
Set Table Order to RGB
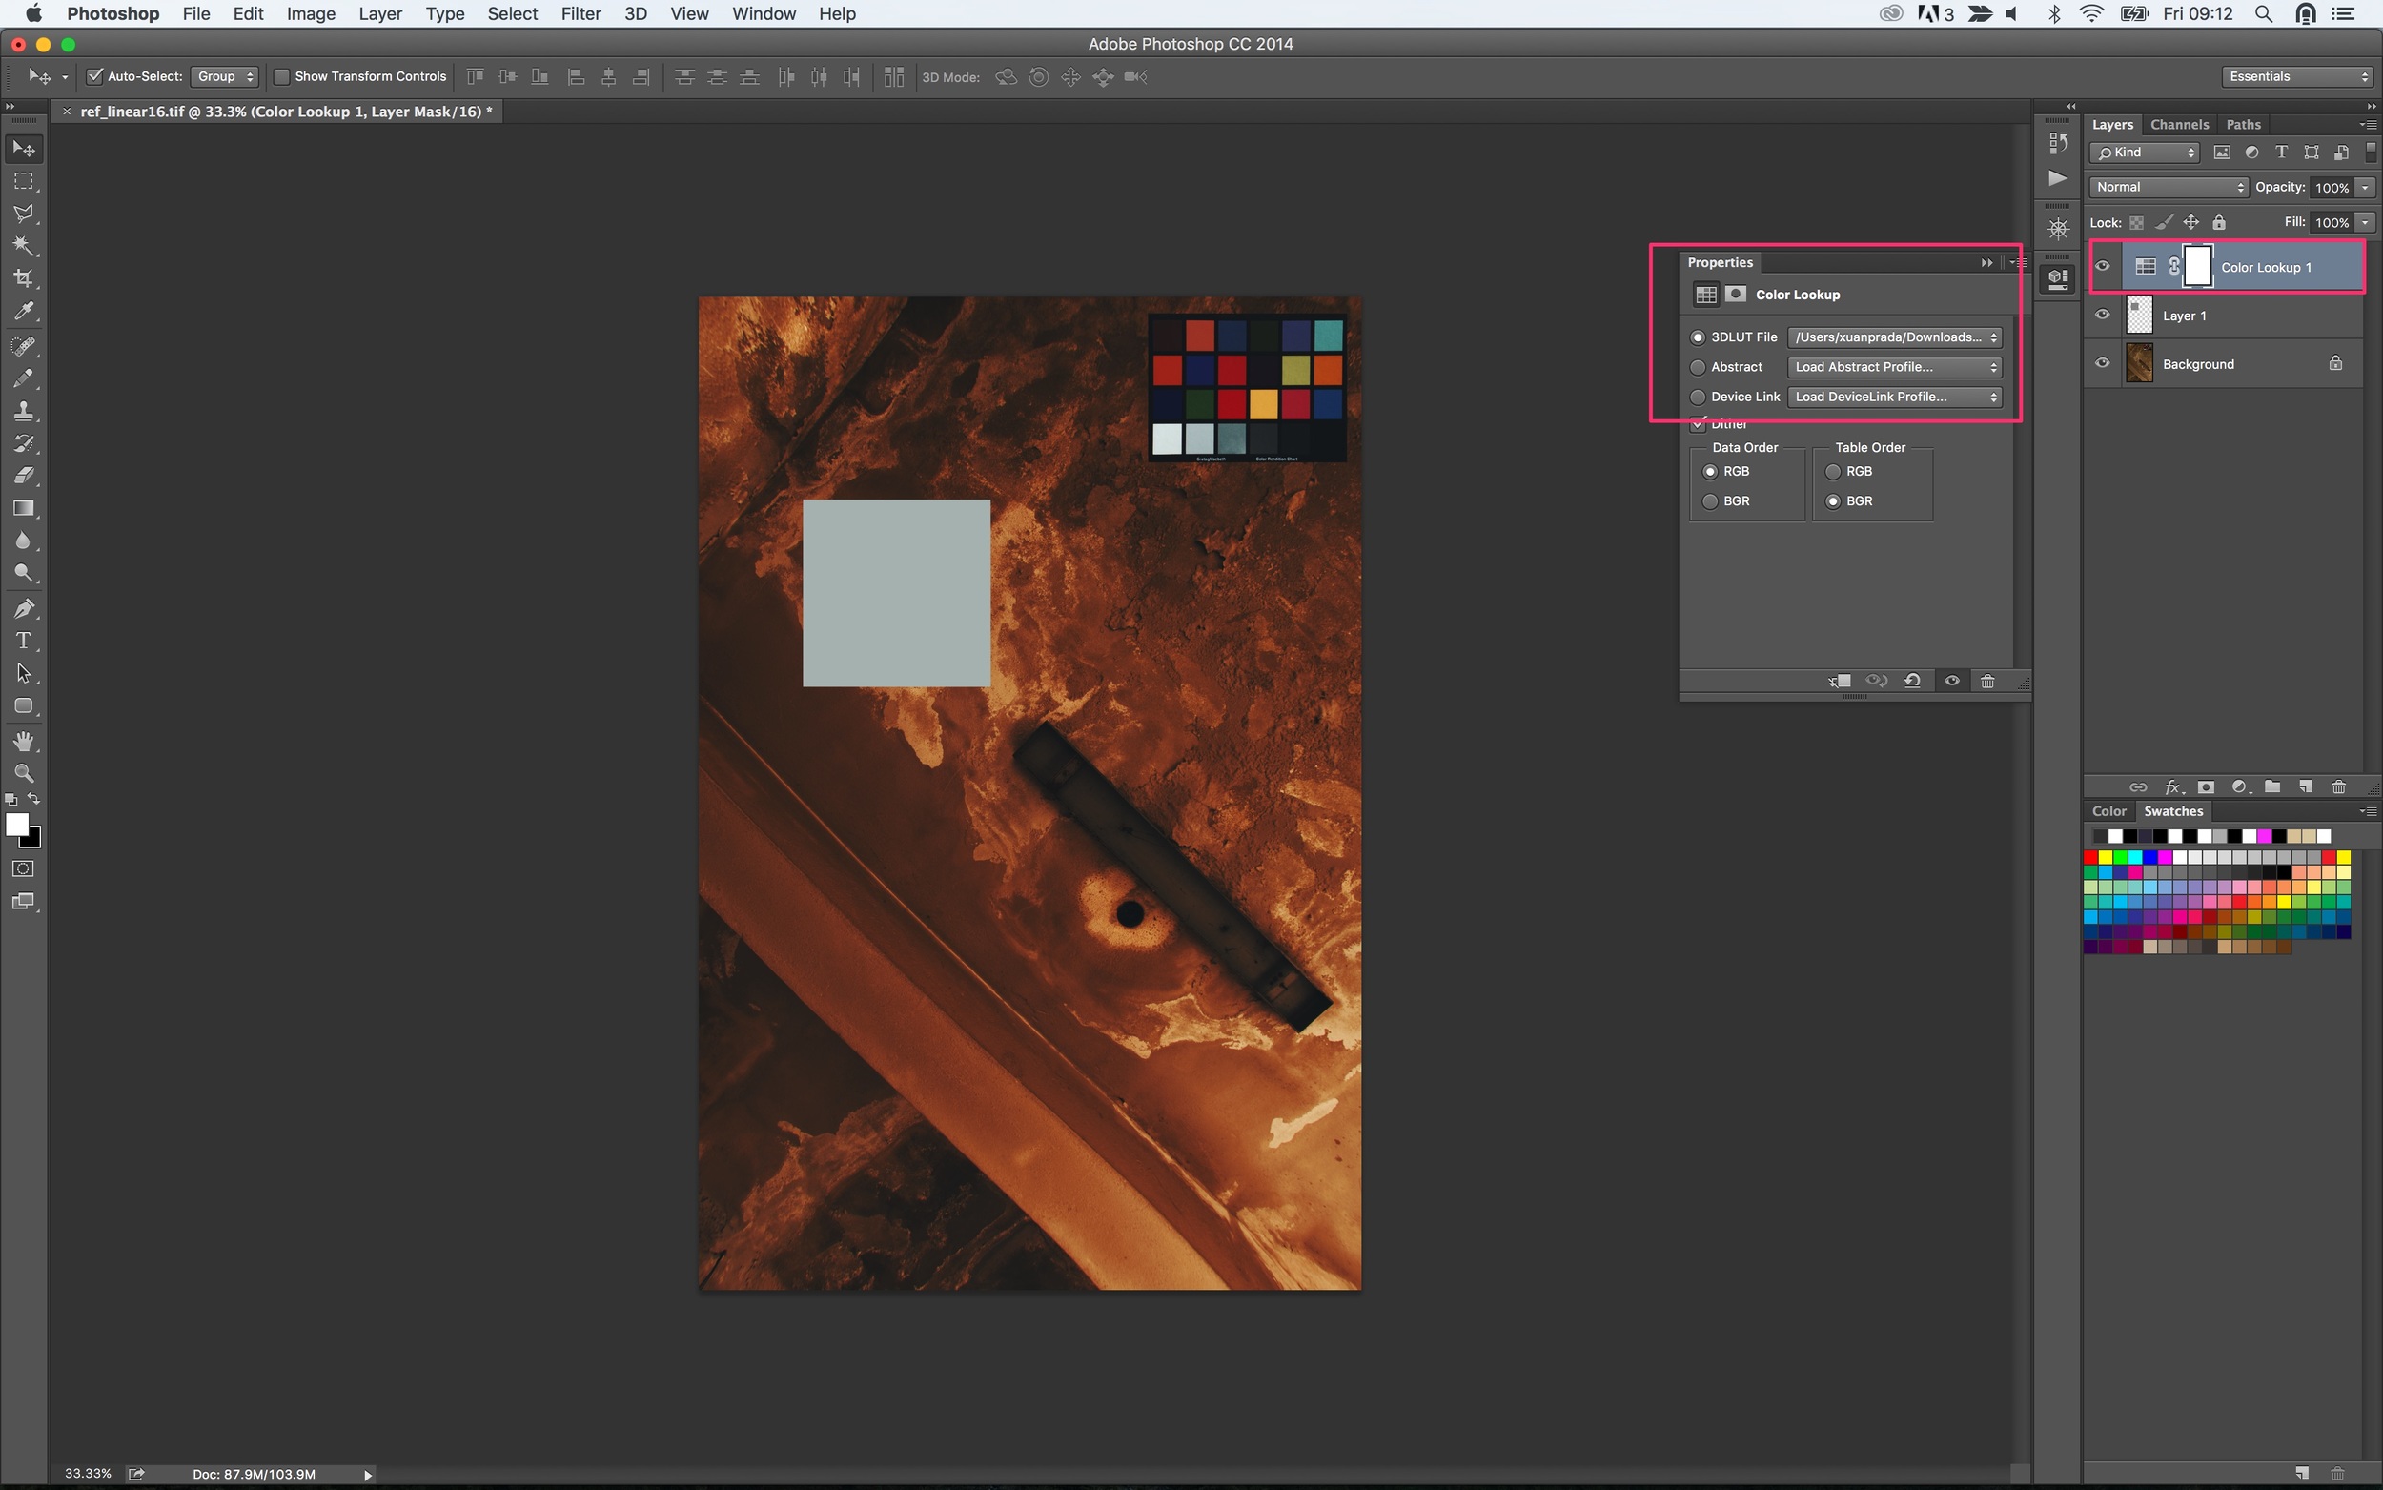(x=1833, y=471)
